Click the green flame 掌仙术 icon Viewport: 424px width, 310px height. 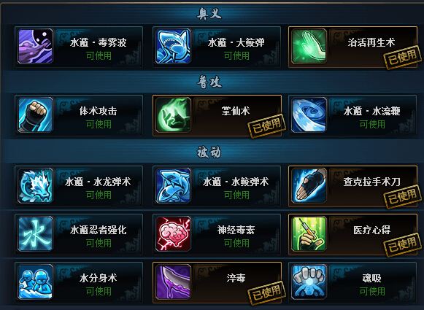[174, 115]
